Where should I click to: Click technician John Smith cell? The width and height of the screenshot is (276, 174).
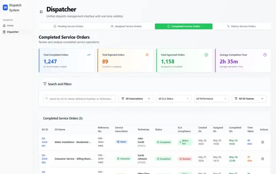tap(142, 142)
